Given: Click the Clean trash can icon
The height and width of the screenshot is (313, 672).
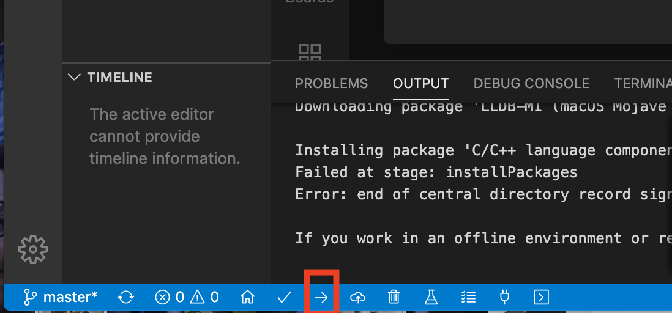Looking at the screenshot, I should tap(394, 297).
